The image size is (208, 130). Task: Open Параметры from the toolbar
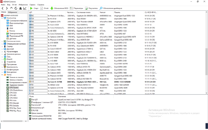77,8
